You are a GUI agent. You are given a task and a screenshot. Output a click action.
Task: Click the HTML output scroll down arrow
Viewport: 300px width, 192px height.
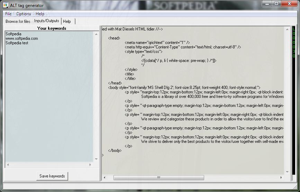[x=287, y=172]
